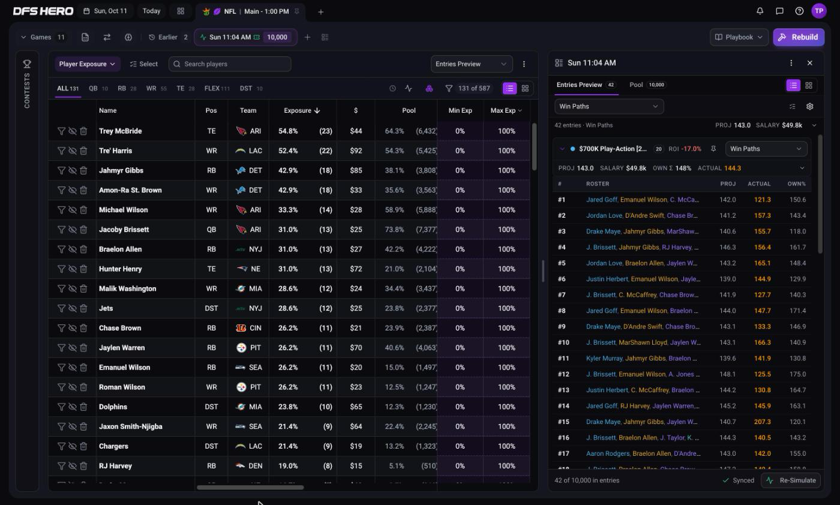The height and width of the screenshot is (505, 840).
Task: Switch player table to list view
Action: (x=509, y=88)
